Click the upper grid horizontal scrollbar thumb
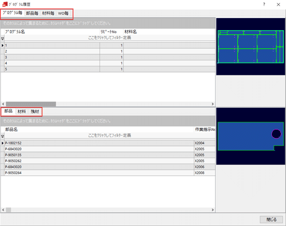Viewport: 286px width, 226px height. 31,104
